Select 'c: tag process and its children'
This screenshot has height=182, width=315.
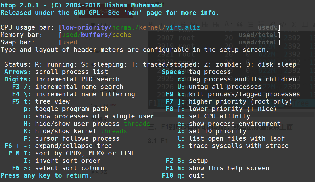coord(237,79)
